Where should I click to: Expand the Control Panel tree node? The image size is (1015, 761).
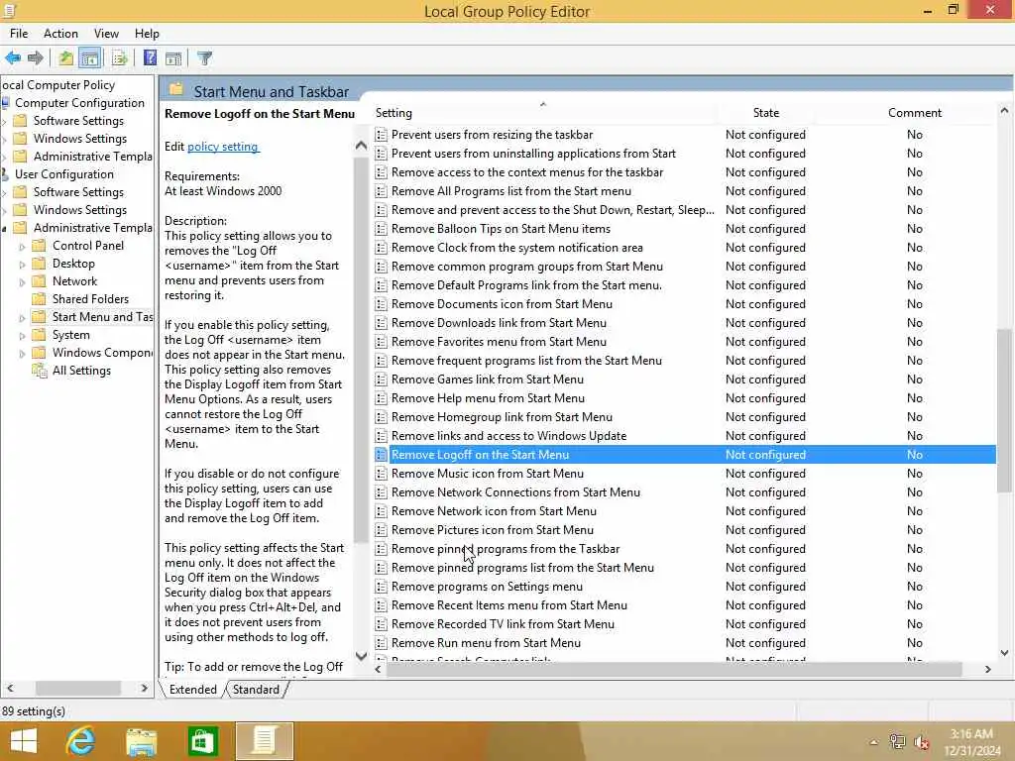click(x=23, y=247)
